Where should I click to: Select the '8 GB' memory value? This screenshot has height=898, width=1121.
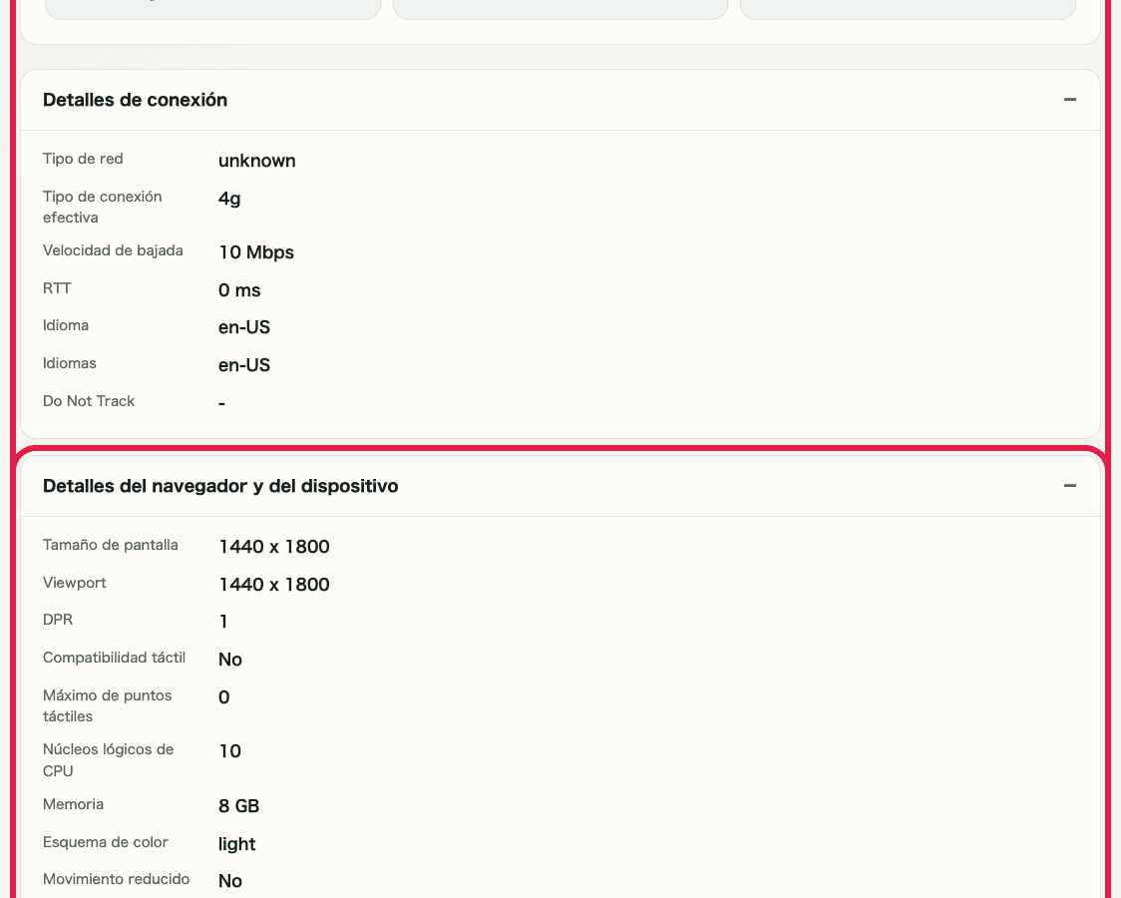tap(238, 806)
